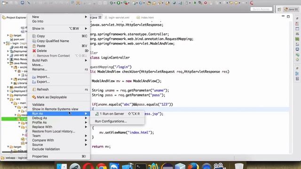The image size is (301, 169).
Task: Expand the Deployment Descriptor node
Action: click(x=8, y=51)
